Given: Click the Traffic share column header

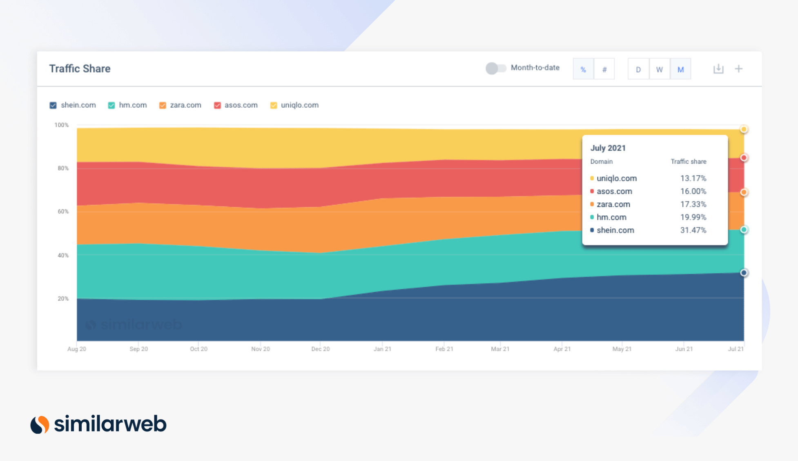Looking at the screenshot, I should click(688, 162).
